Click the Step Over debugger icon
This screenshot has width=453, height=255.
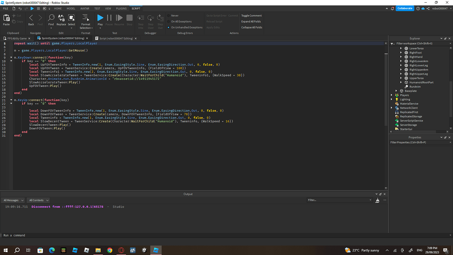tap(151, 18)
